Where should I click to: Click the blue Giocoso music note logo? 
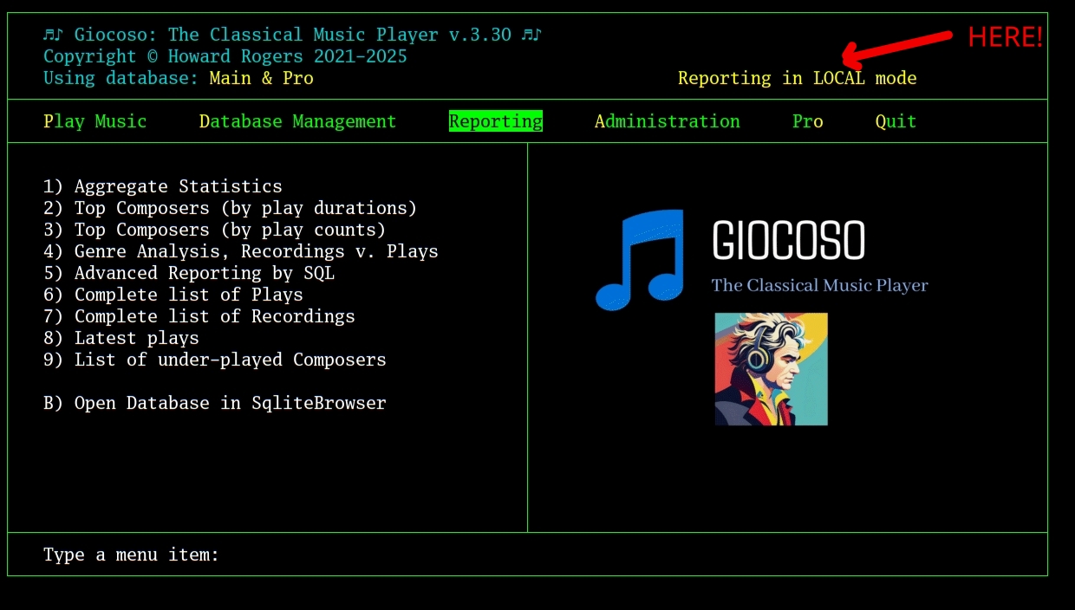pyautogui.click(x=640, y=258)
